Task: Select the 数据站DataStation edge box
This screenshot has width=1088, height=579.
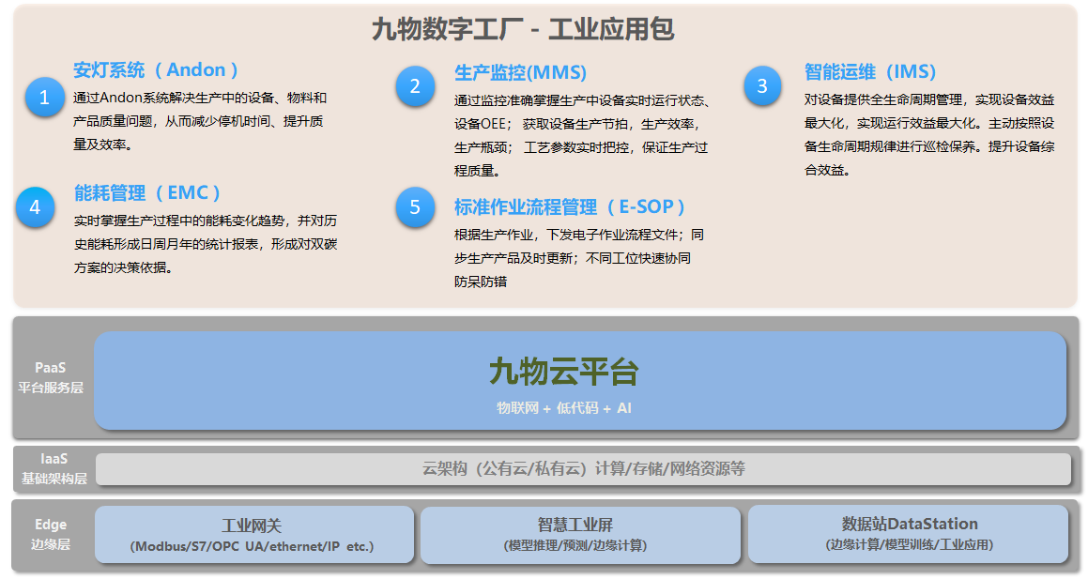Action: (908, 533)
